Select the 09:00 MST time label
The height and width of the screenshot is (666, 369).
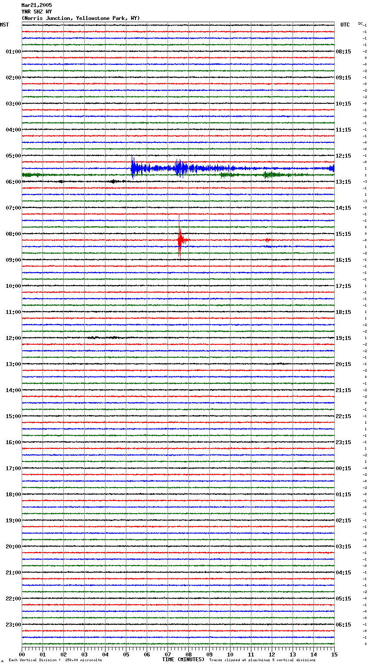pyautogui.click(x=13, y=260)
